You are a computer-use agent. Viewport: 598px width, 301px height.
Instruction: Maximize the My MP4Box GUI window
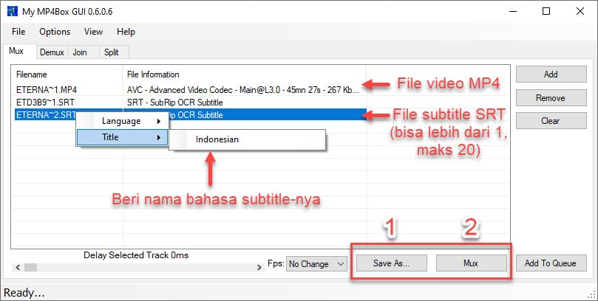click(546, 11)
